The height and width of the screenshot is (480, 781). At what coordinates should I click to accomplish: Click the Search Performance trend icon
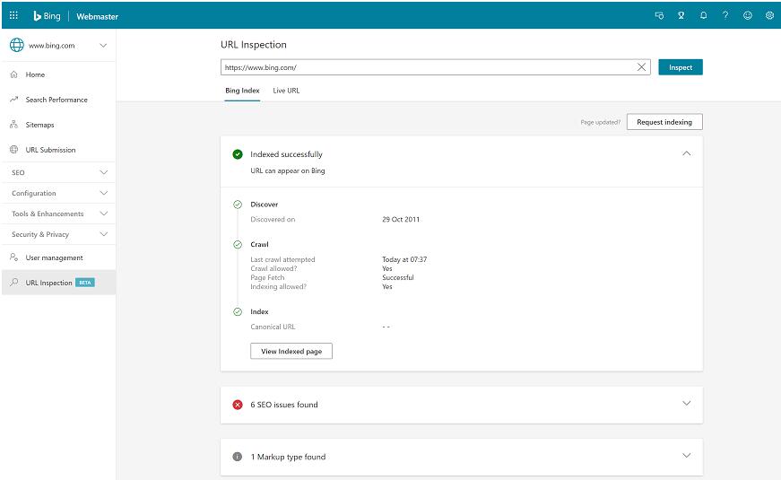[x=14, y=100]
